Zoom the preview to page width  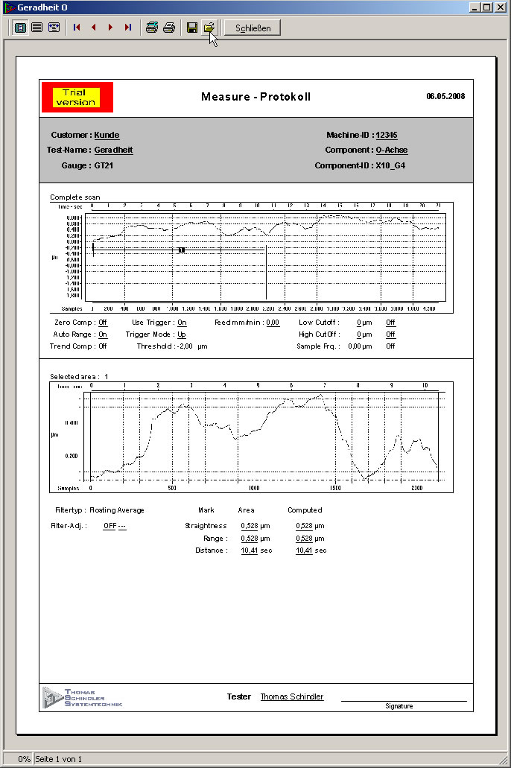point(54,28)
